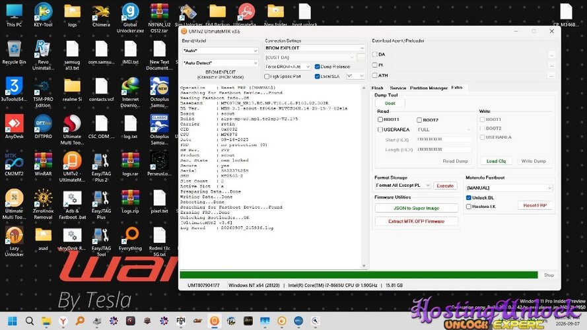
Task: Expand the *Auto Detect* model dropdown
Action: pos(220,63)
